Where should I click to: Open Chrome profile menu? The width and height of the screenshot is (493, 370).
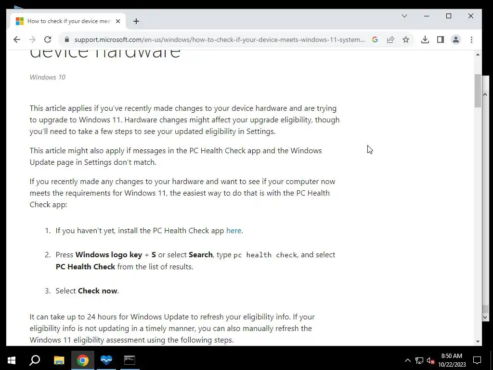pos(455,40)
